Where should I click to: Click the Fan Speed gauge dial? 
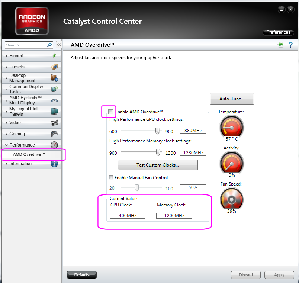coord(231,199)
